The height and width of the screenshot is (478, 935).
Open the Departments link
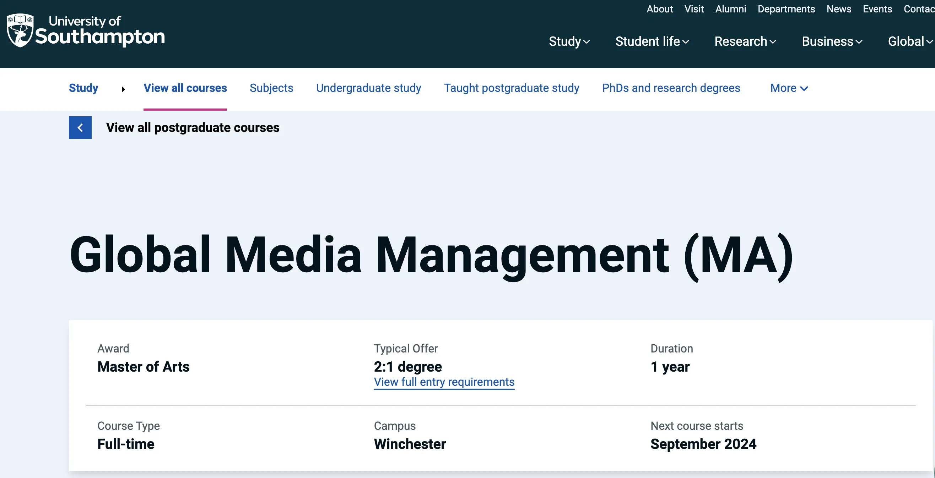tap(786, 9)
